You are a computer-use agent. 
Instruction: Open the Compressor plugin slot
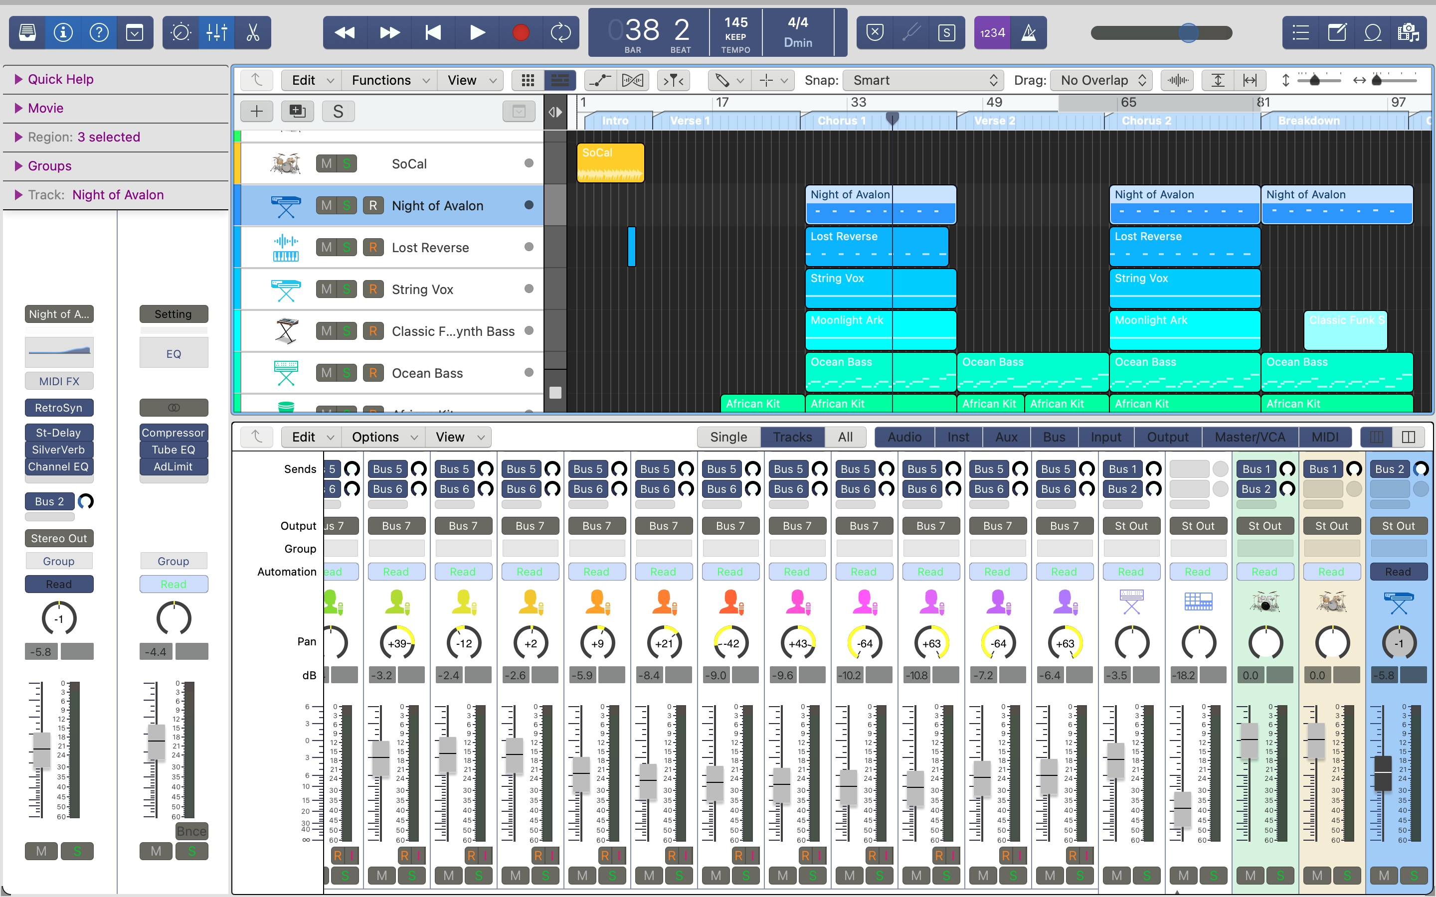pyautogui.click(x=174, y=433)
